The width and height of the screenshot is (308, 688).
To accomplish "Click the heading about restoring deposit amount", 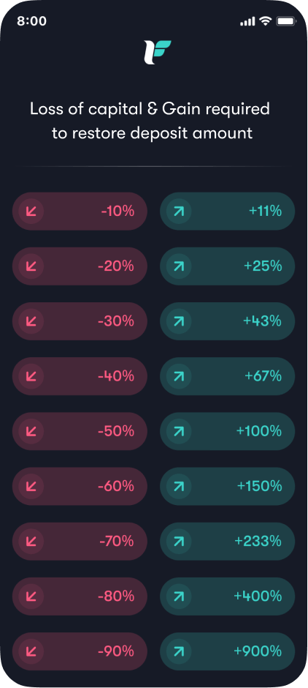I will 150,121.
